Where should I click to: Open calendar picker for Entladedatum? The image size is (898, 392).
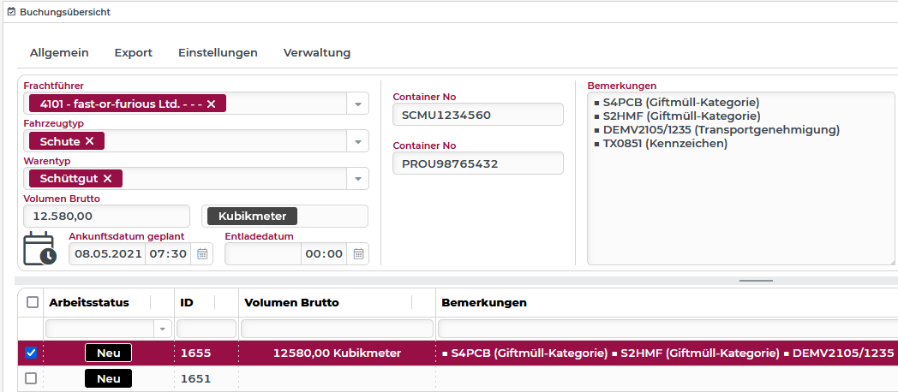(x=359, y=254)
